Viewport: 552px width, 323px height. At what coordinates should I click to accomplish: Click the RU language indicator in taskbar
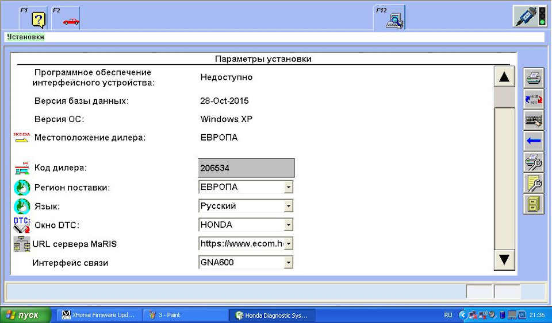[448, 315]
